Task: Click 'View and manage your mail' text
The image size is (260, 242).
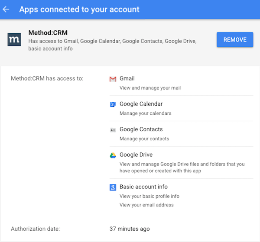Action: pyautogui.click(x=150, y=88)
